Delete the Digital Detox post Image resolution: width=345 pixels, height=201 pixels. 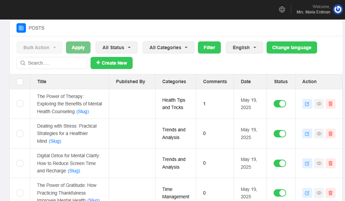coord(330,163)
